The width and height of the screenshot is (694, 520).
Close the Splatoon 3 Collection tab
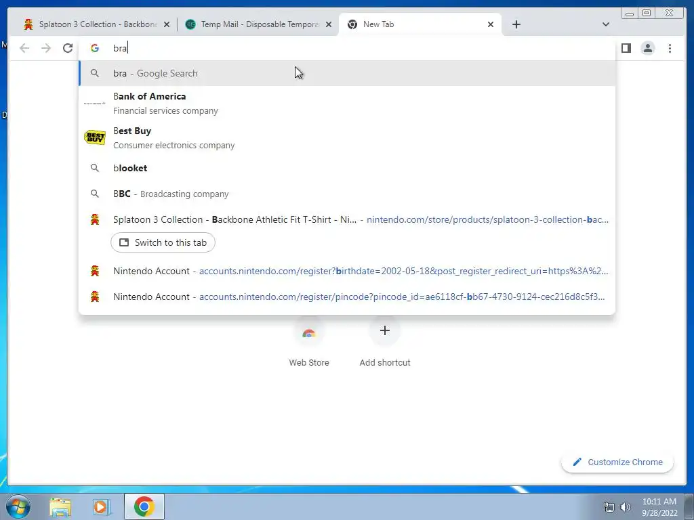click(167, 24)
